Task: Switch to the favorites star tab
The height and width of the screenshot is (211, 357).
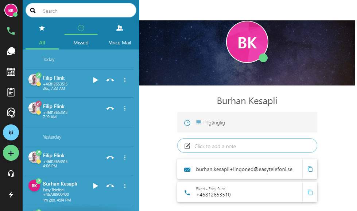Action: tap(42, 28)
